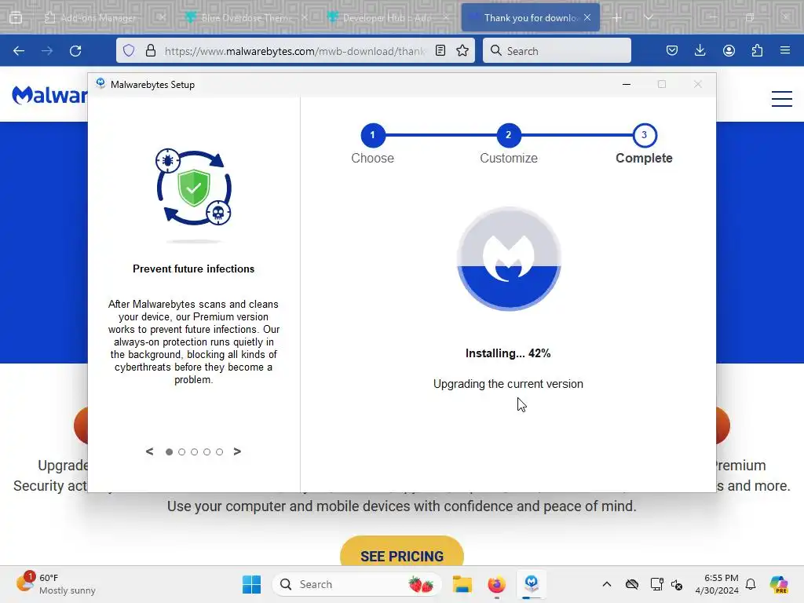Image resolution: width=804 pixels, height=603 pixels.
Task: Click the OneDrive cloud tray icon
Action: click(632, 584)
